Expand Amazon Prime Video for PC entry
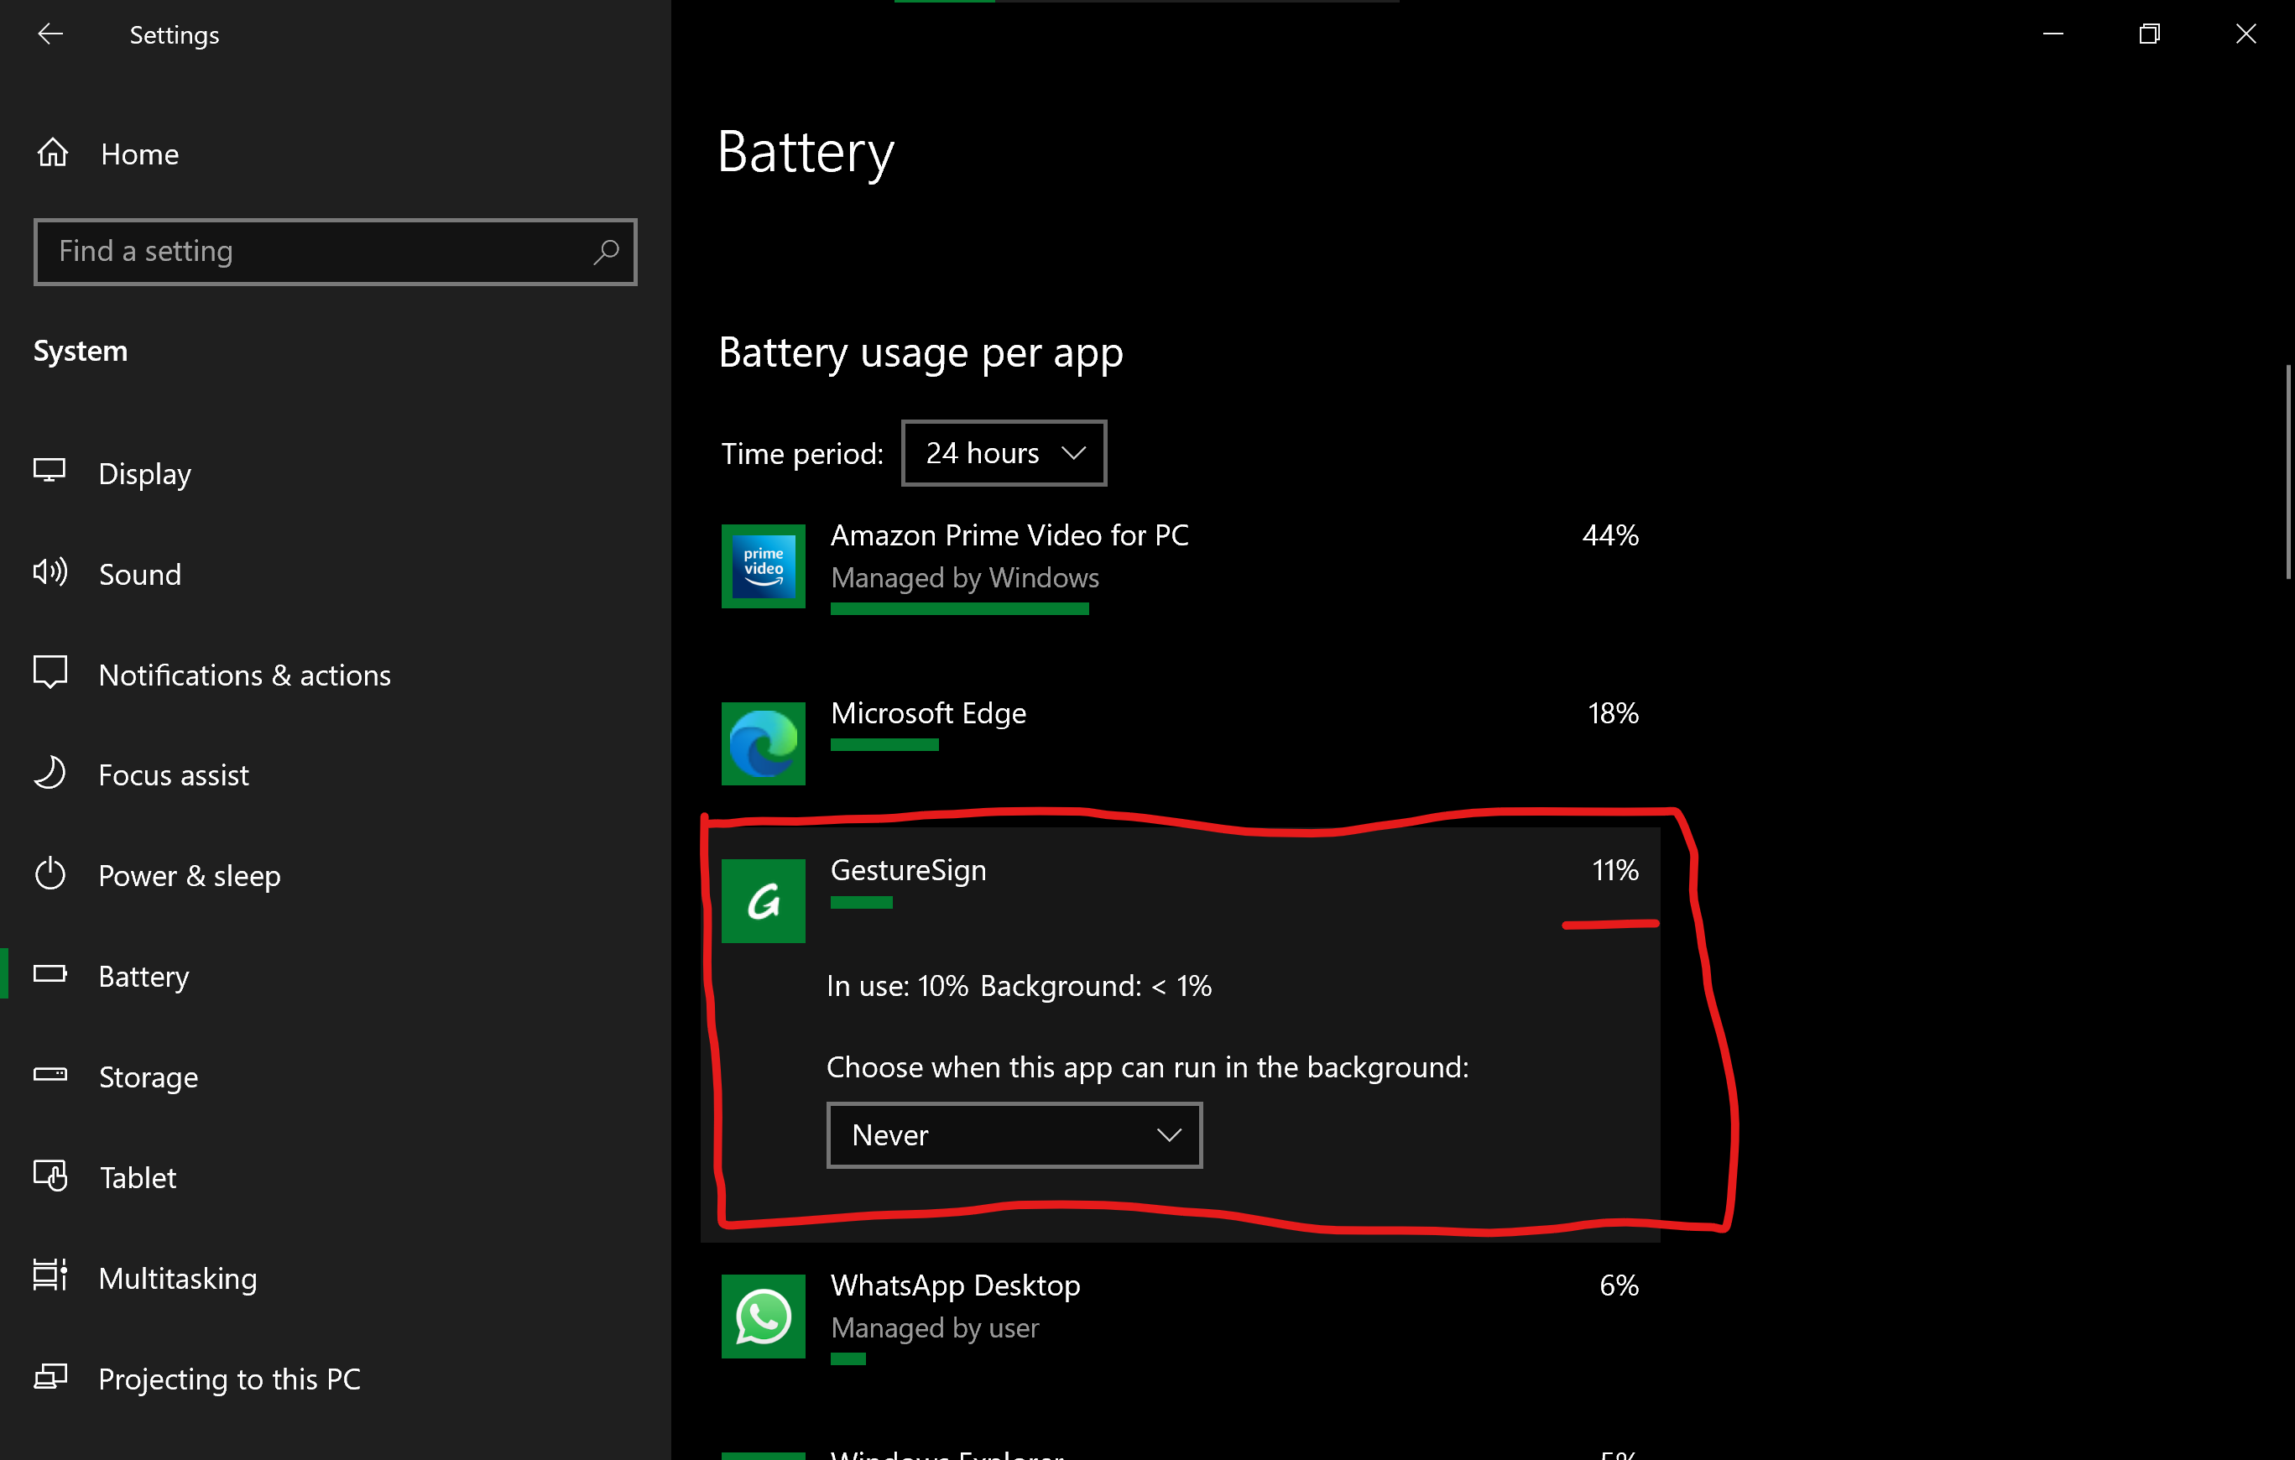The image size is (2295, 1460). pos(1180,568)
